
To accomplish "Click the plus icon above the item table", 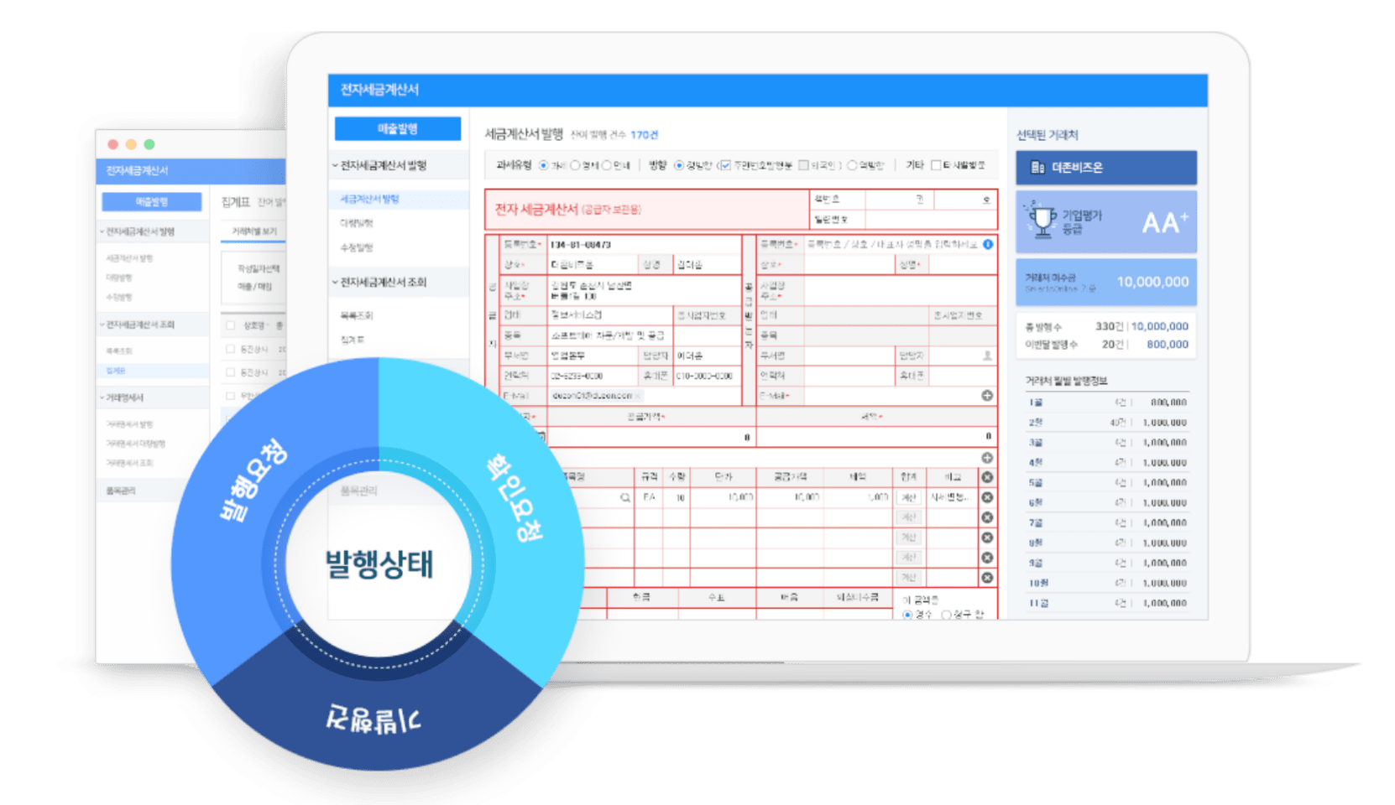I will point(987,458).
